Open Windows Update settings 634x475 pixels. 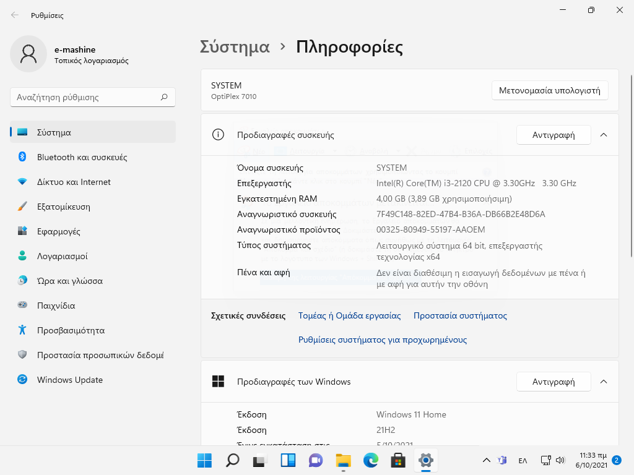point(93,379)
